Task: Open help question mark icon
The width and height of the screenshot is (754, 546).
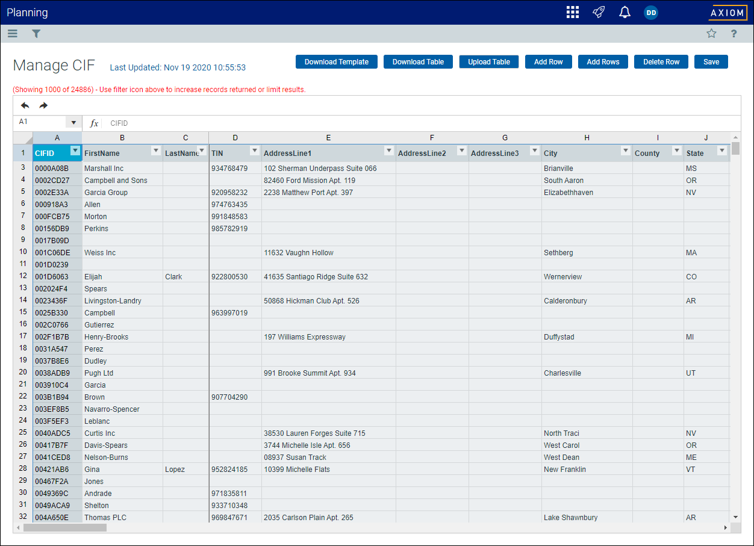Action: click(x=734, y=34)
